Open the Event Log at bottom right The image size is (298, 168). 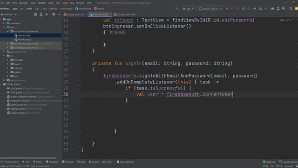269,162
